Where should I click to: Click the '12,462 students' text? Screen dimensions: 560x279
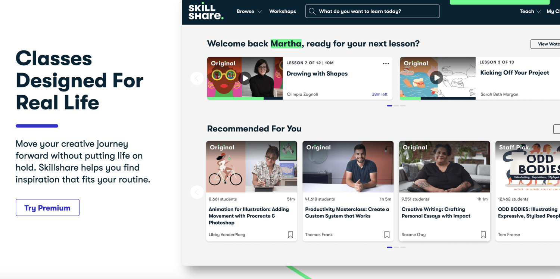(x=513, y=199)
